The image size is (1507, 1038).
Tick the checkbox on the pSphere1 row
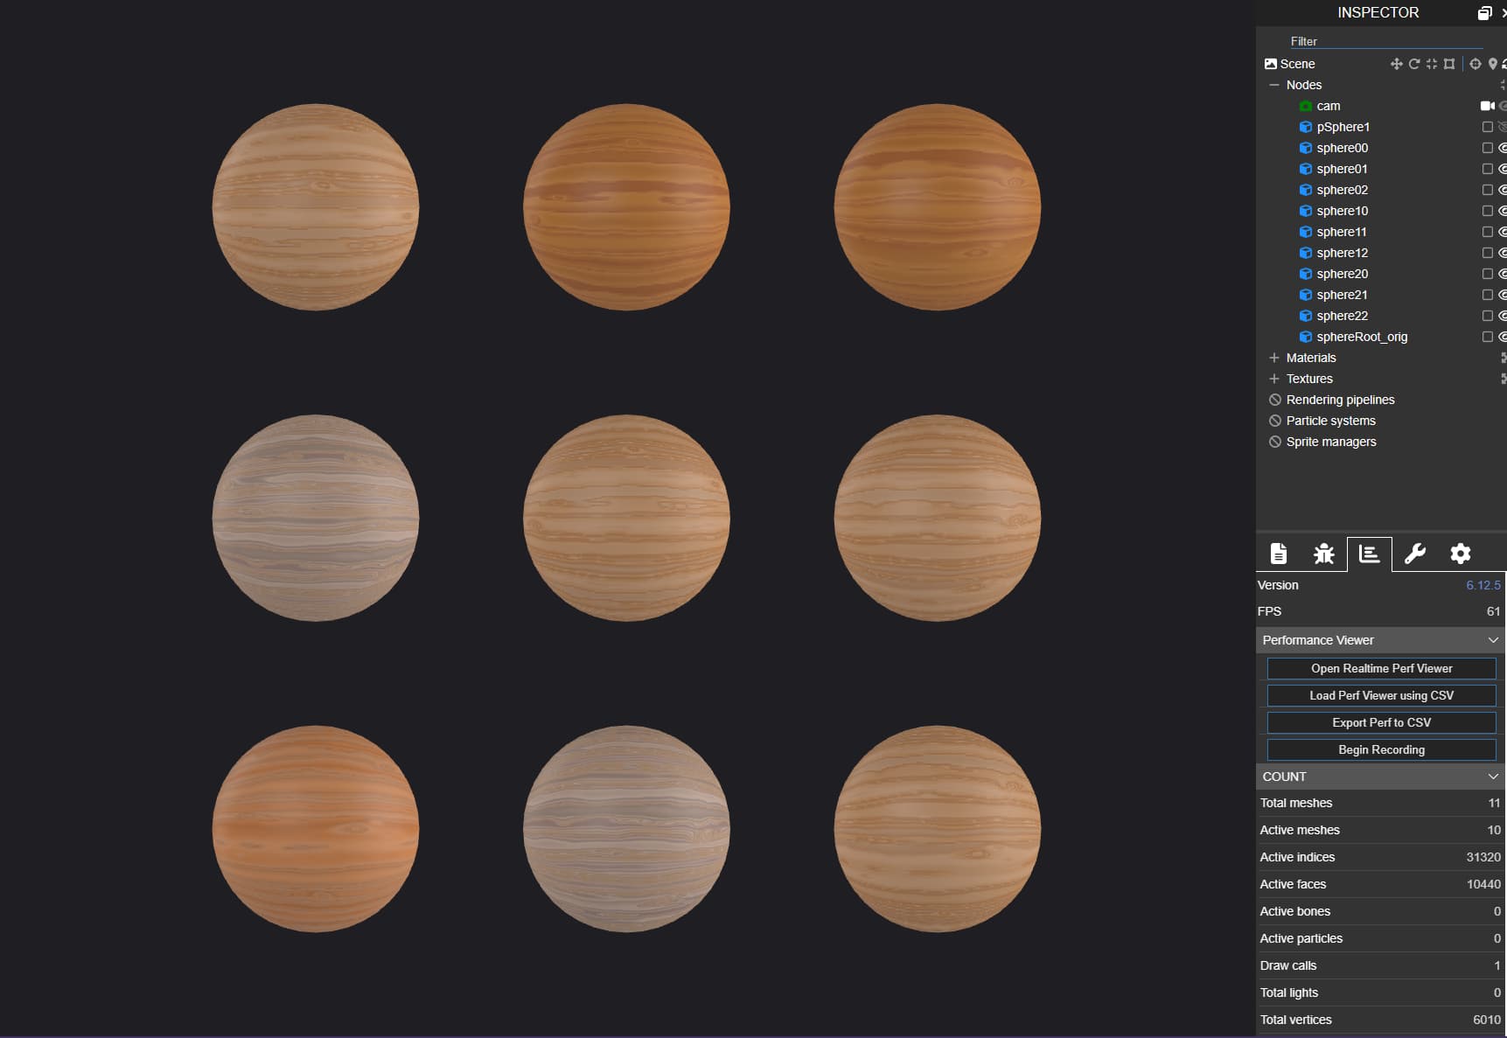1487,127
